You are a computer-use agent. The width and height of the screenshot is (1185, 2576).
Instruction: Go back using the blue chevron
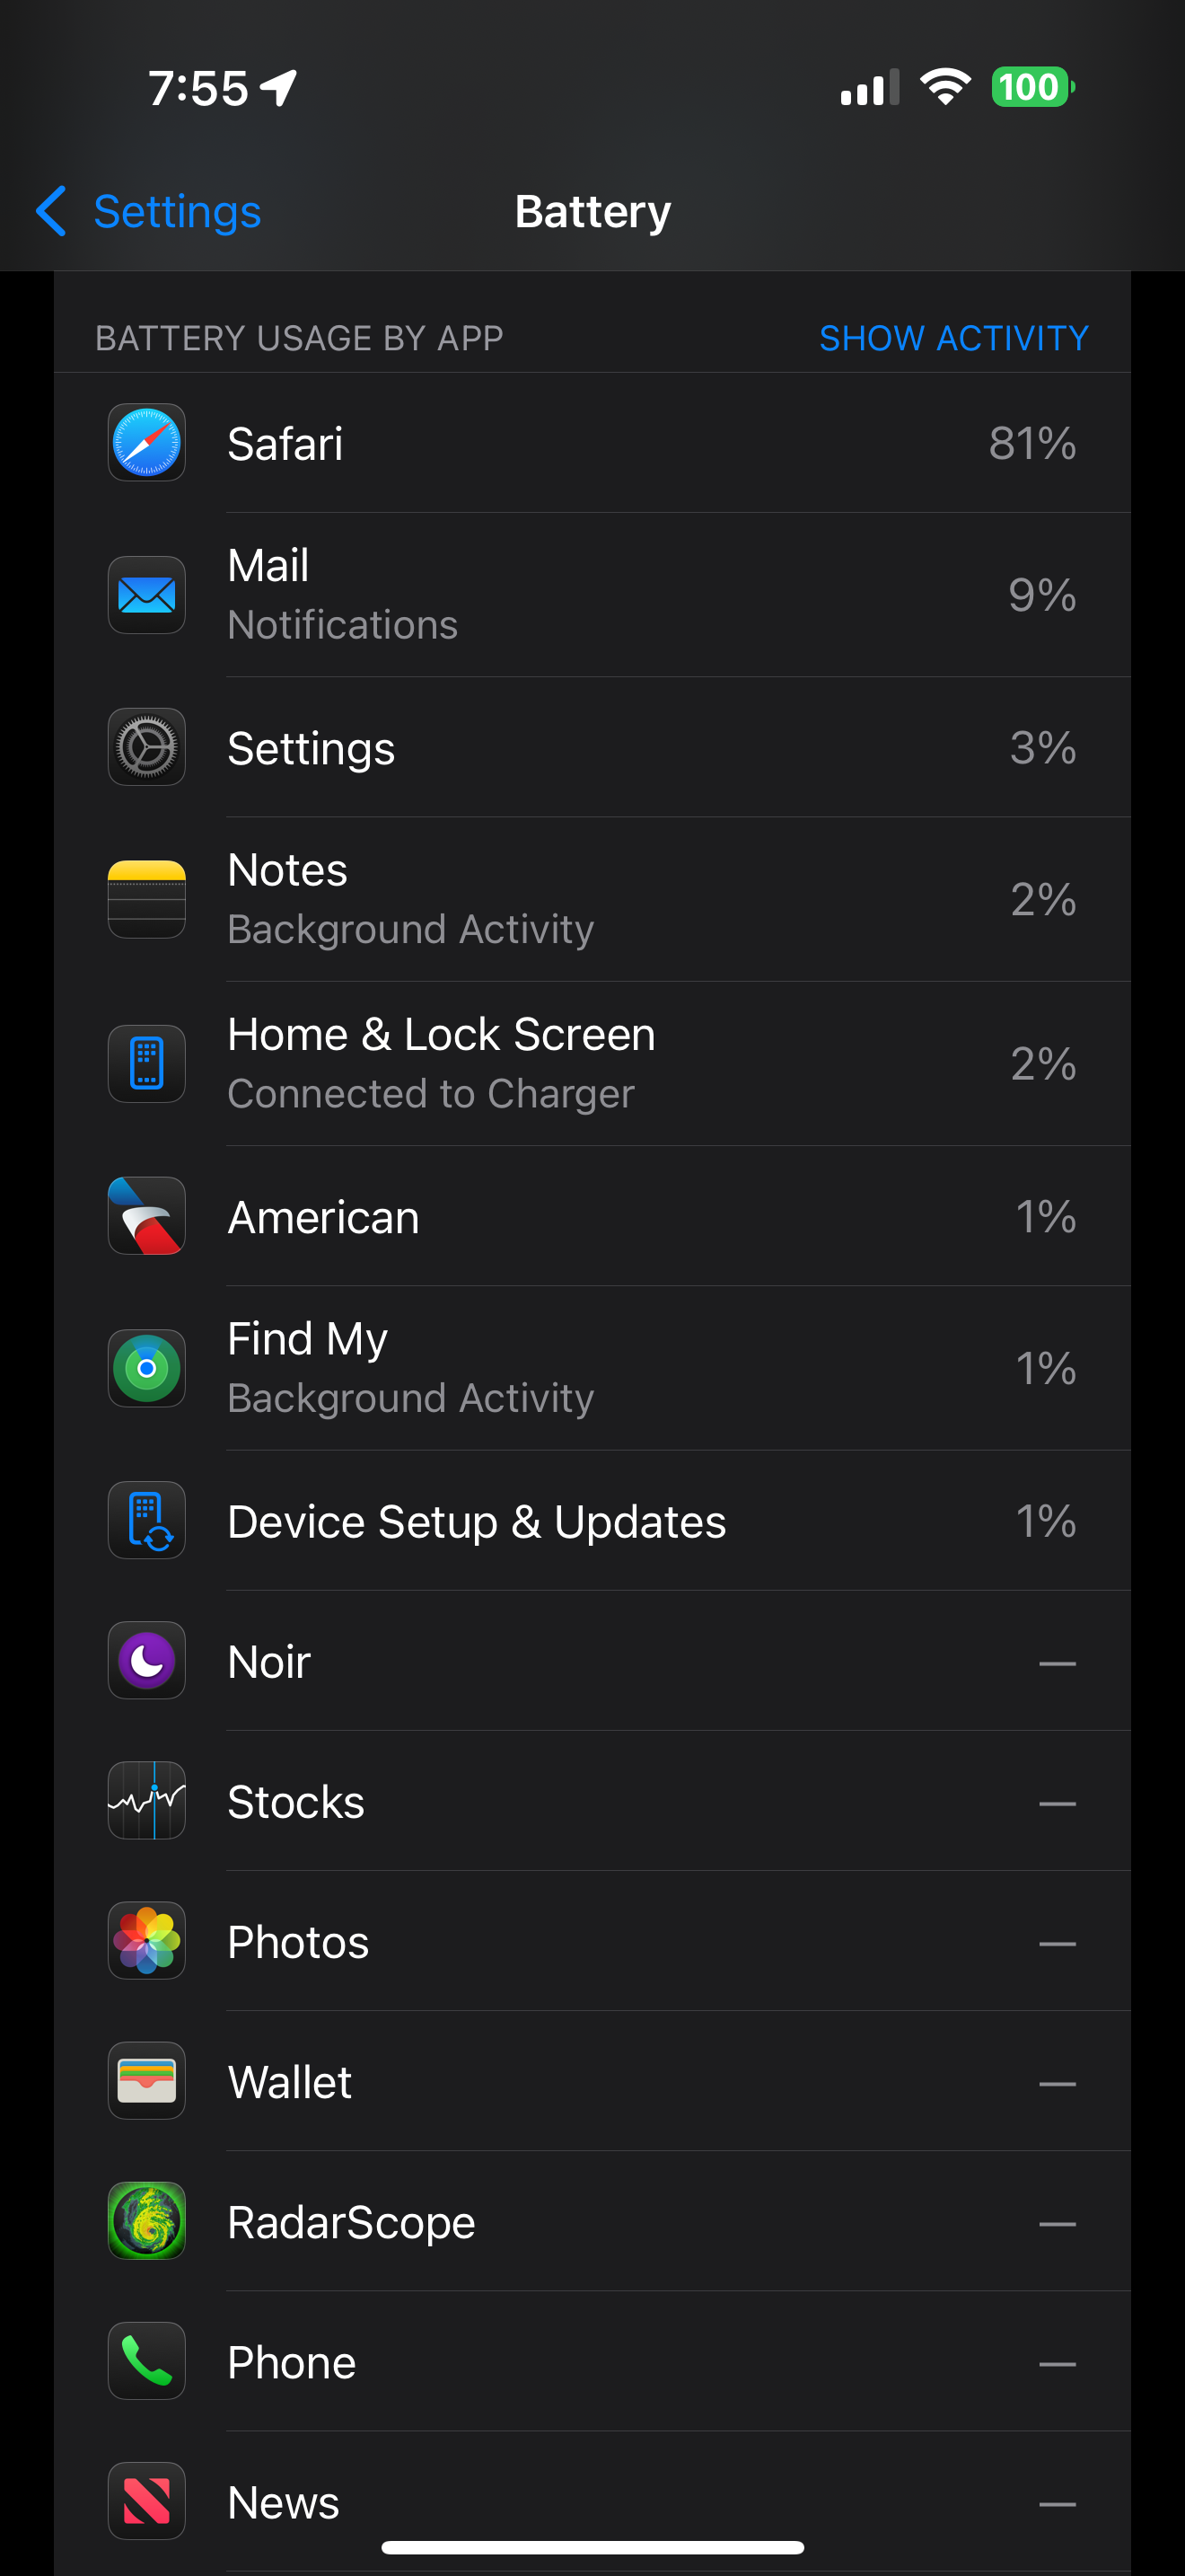(51, 211)
